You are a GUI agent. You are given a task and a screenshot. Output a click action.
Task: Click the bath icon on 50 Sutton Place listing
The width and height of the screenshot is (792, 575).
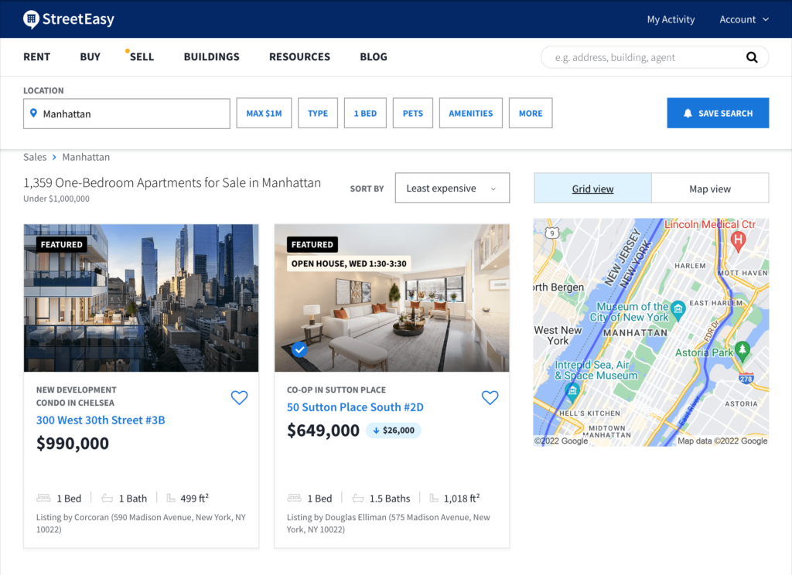[357, 498]
